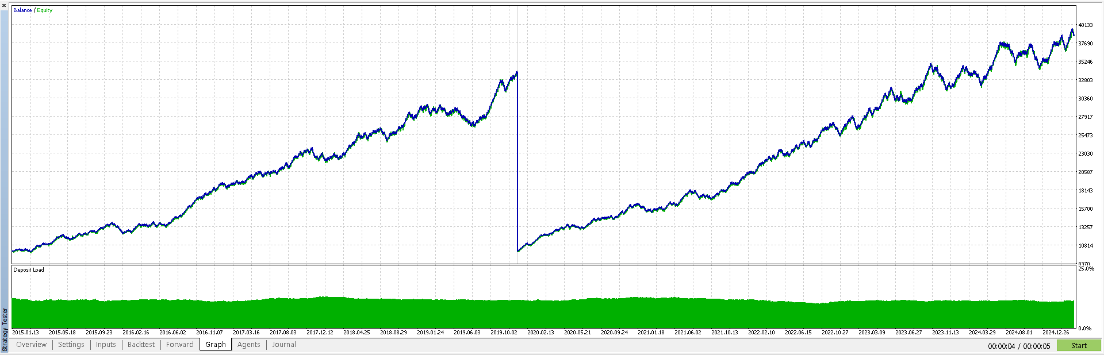Screen dimensions: 1104x355
Task: Select the Inputs tab
Action: [106, 345]
